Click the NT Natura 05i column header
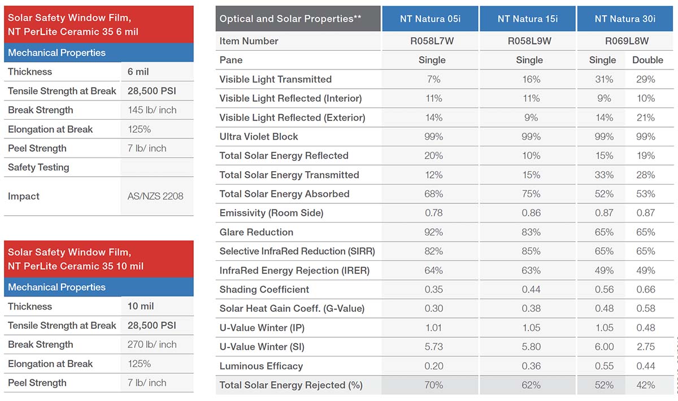 (430, 19)
